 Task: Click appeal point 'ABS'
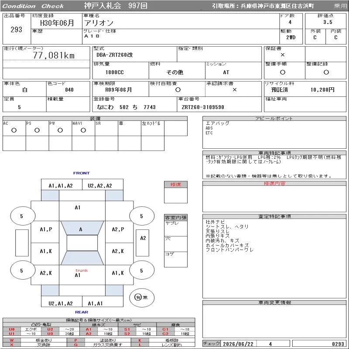pyautogui.click(x=209, y=128)
